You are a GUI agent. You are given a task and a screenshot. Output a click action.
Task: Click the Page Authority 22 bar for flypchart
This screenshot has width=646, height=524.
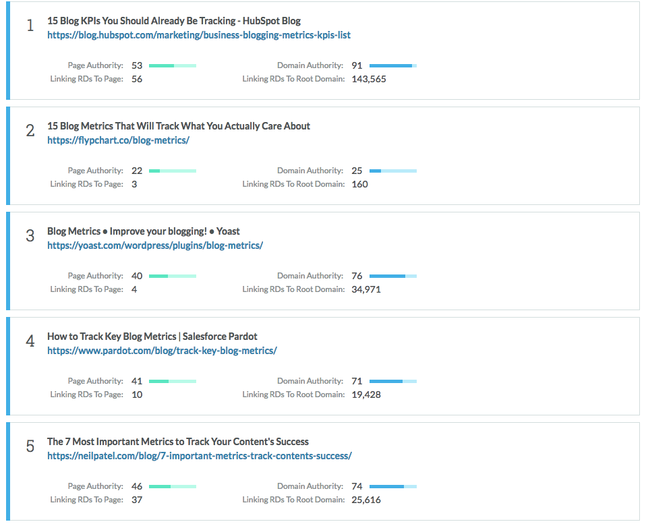click(173, 171)
